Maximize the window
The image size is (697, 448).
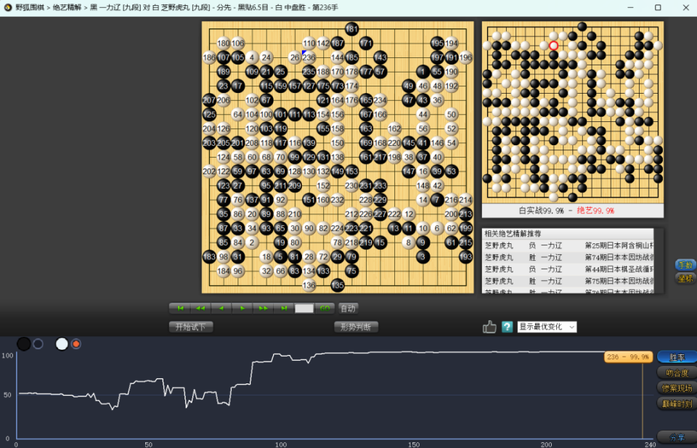point(658,7)
